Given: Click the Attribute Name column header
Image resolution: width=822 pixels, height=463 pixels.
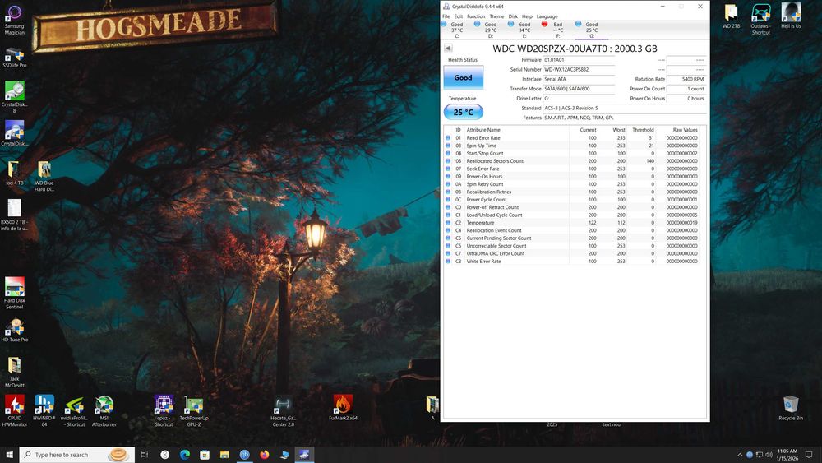Looking at the screenshot, I should pos(516,129).
